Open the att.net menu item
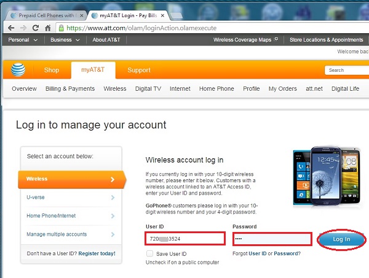369x278 pixels. click(x=314, y=88)
